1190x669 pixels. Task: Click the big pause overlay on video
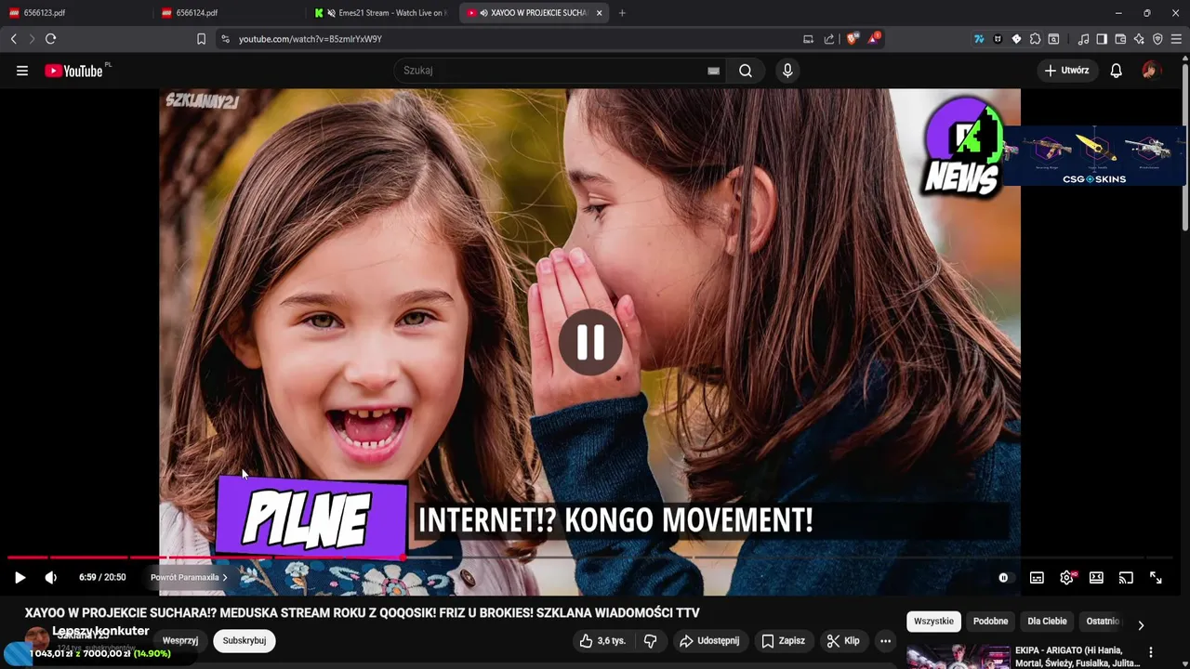591,342
